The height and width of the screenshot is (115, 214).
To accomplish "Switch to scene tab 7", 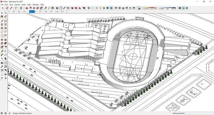I will pos(42,11).
